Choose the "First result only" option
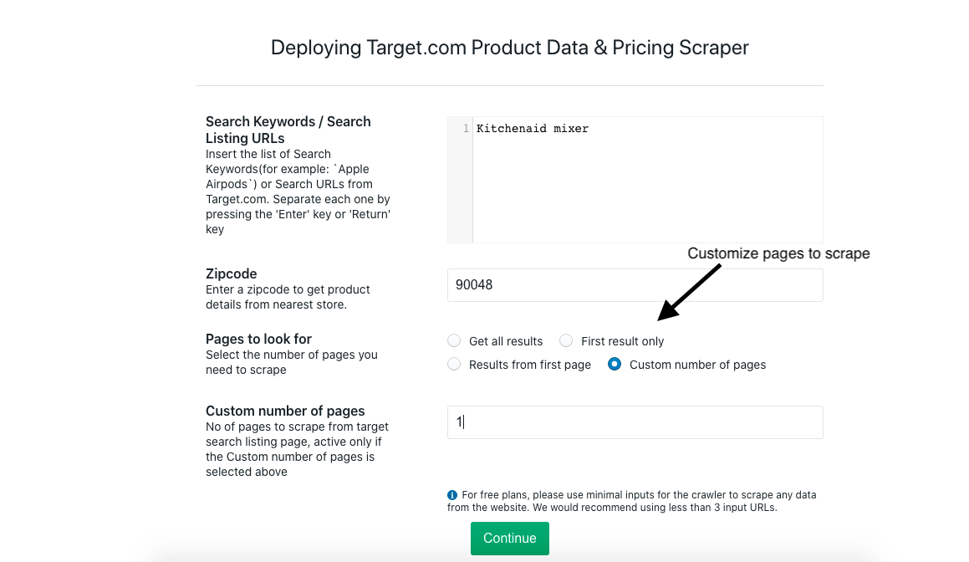969x562 pixels. (566, 340)
